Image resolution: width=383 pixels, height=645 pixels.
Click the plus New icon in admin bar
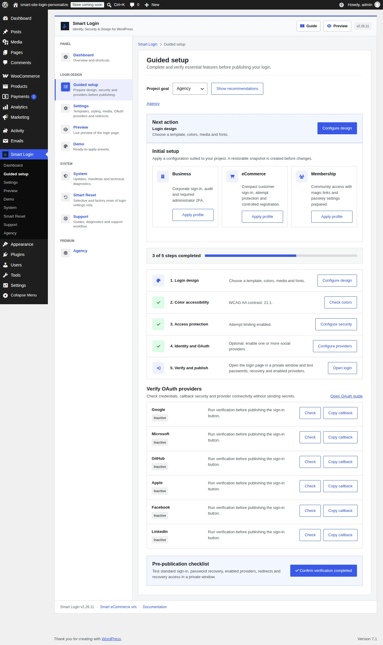pos(147,5)
